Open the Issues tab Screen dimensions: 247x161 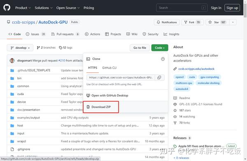tap(35, 34)
